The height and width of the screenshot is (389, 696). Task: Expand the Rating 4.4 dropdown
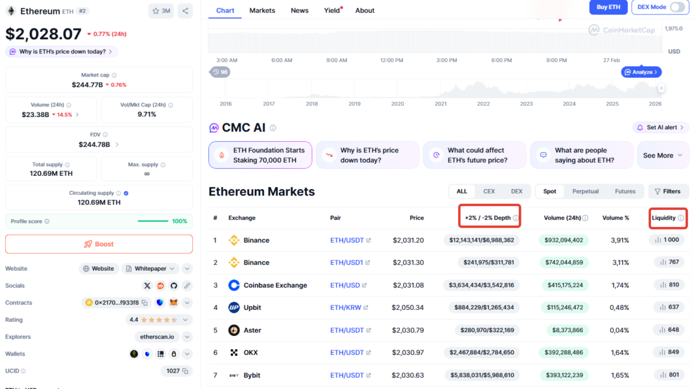click(x=185, y=320)
